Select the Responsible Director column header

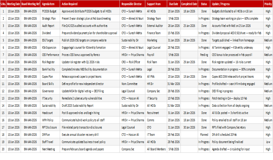pos(132,4)
